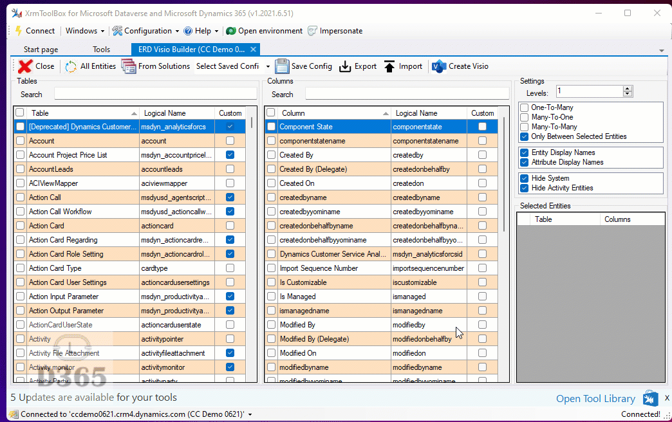
Task: Select all columns with header checkbox
Action: pyautogui.click(x=270, y=113)
